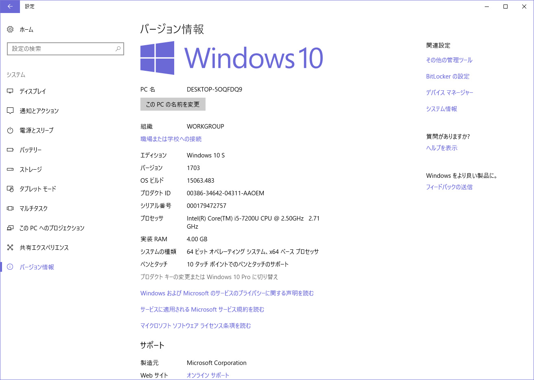534x380 pixels.
Task: Click the Power & sleep icon
Action: (10, 130)
